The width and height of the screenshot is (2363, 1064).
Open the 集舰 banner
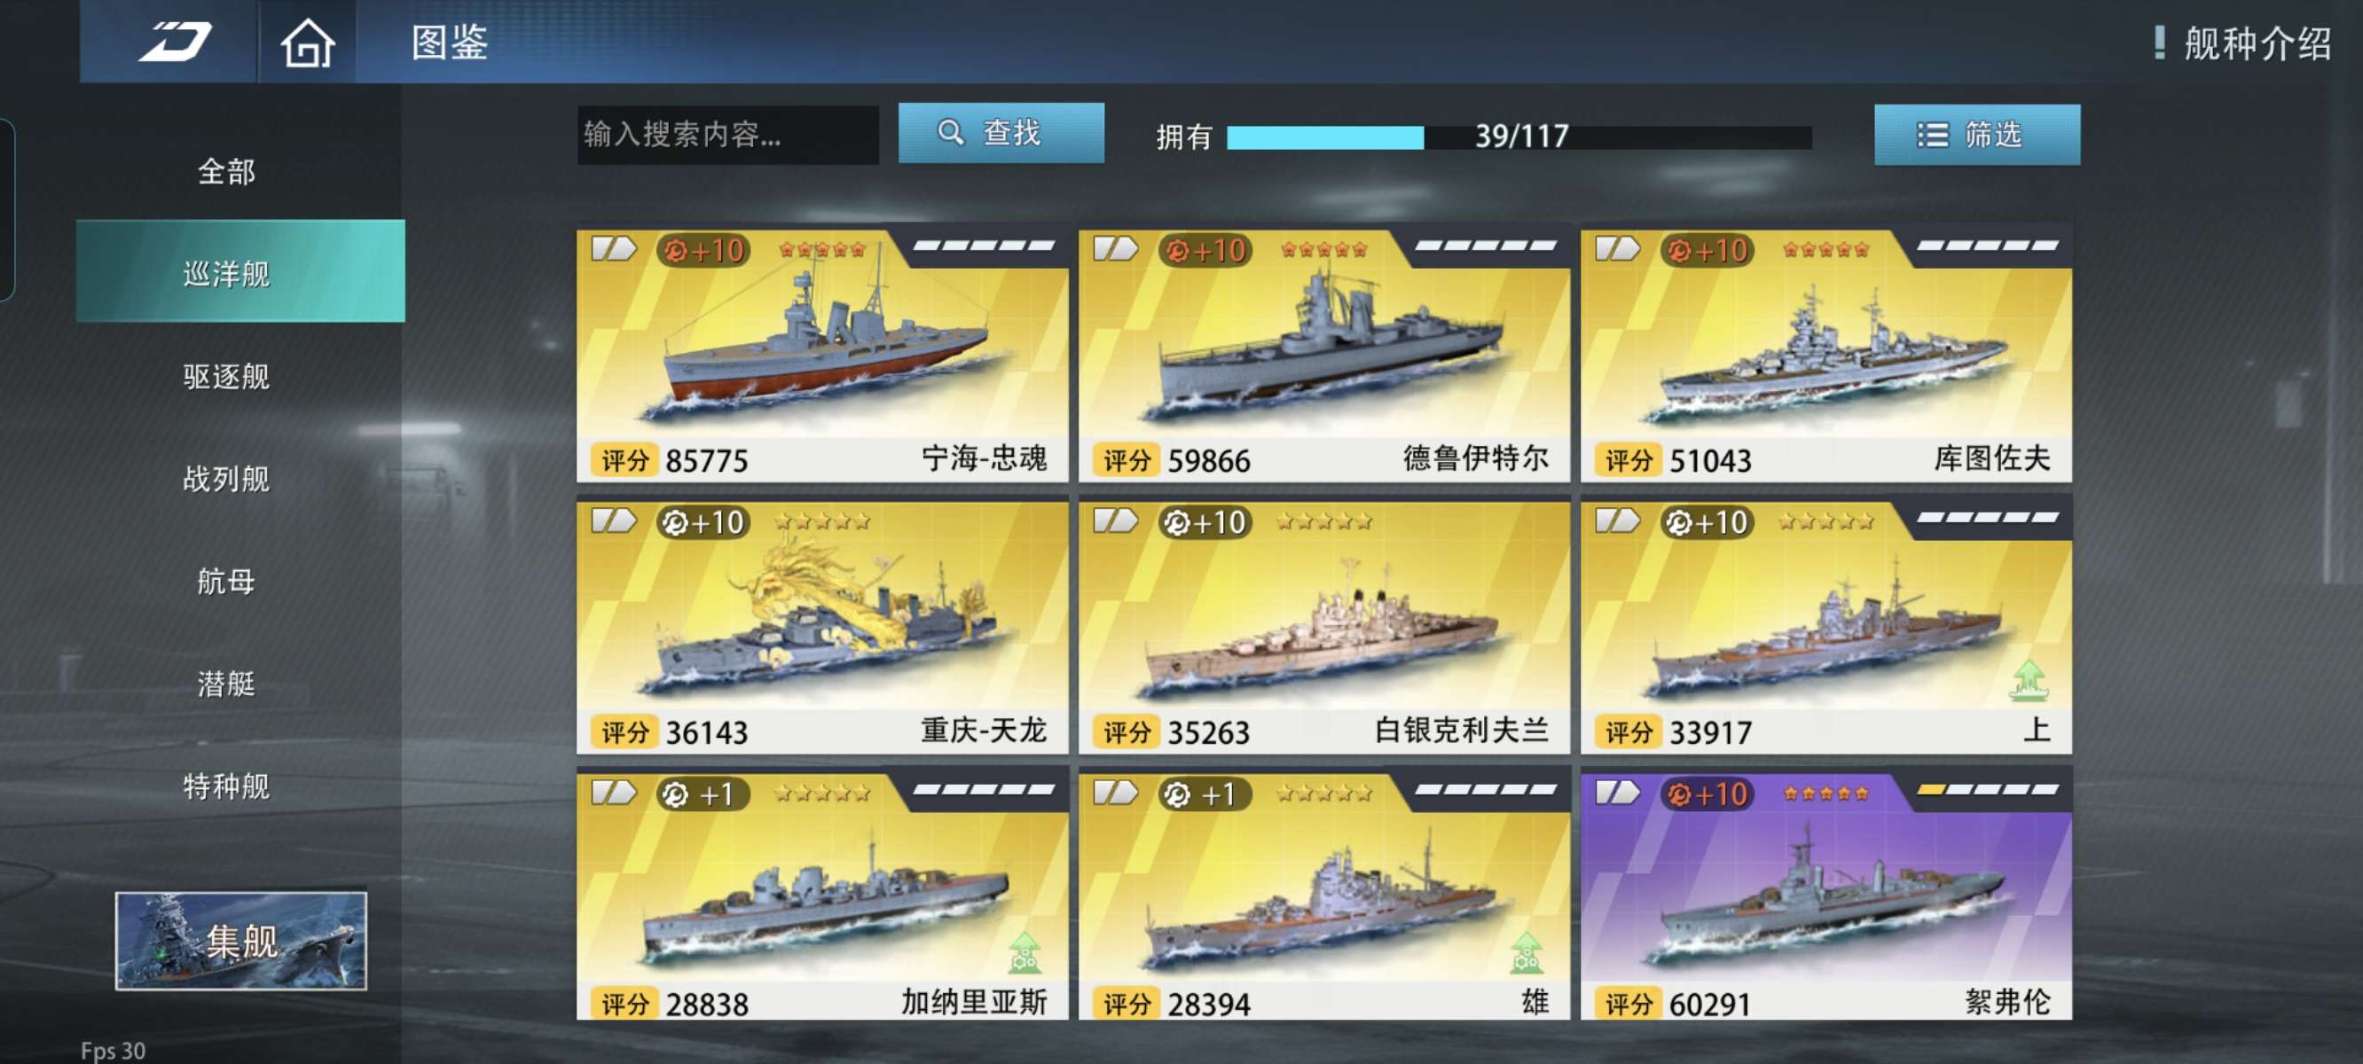point(240,941)
